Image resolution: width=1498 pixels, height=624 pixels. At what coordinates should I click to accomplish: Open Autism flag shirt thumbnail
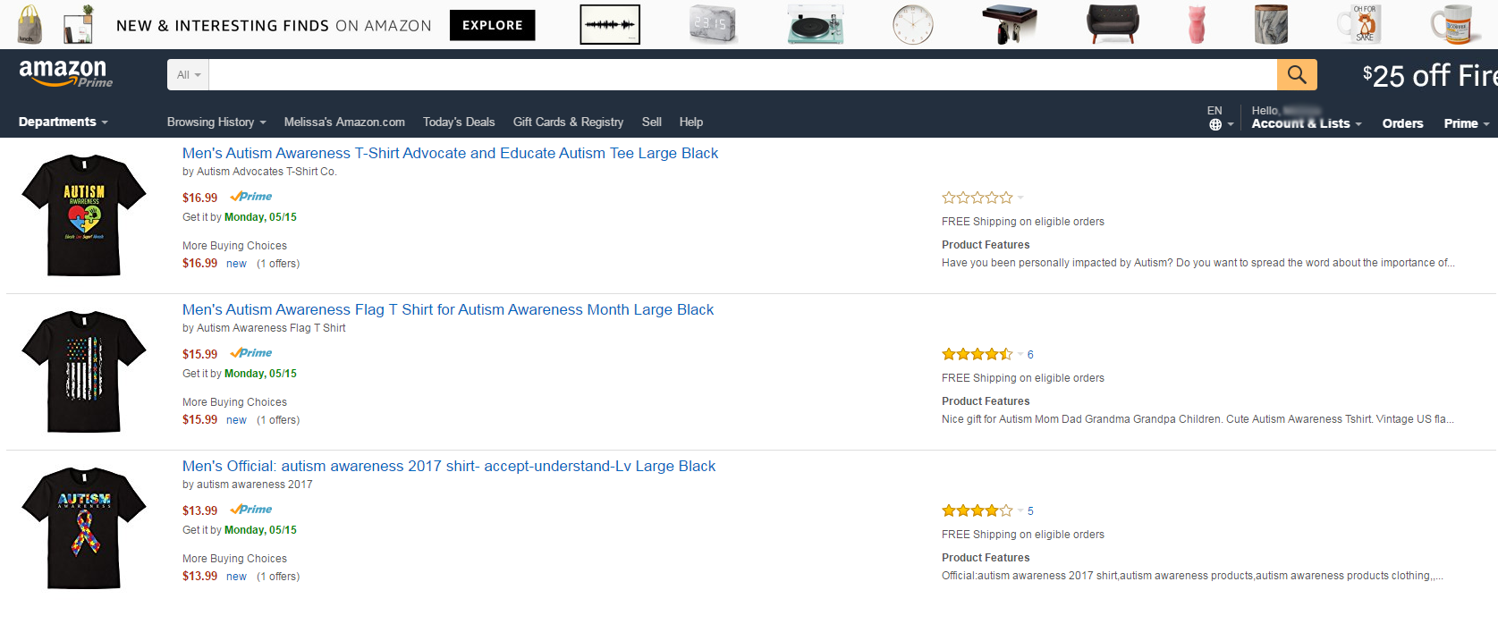point(84,371)
